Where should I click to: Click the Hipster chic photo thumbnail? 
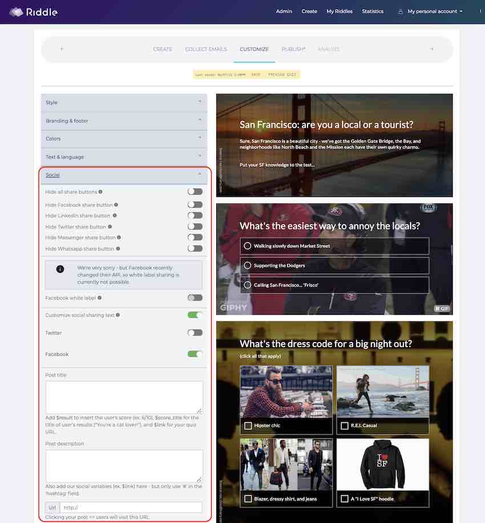click(286, 392)
